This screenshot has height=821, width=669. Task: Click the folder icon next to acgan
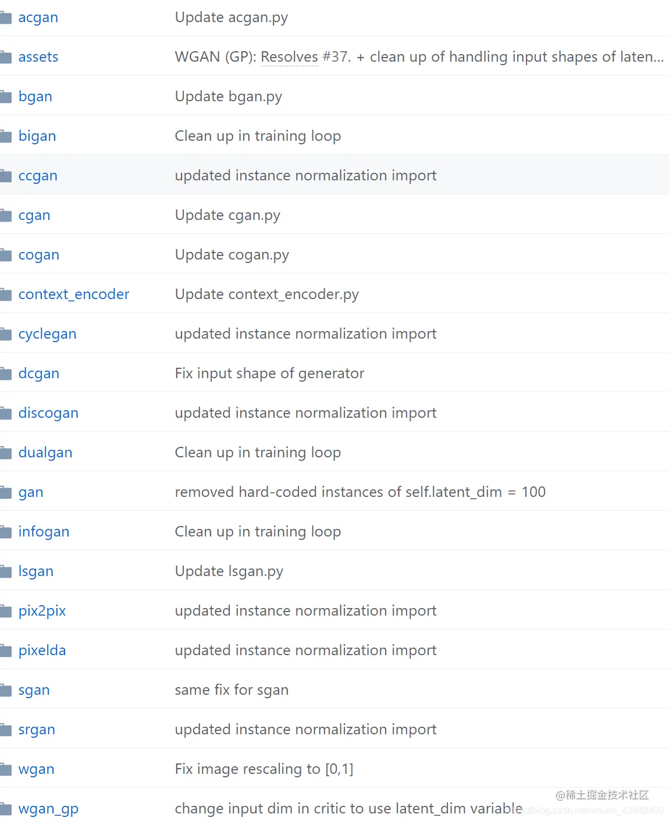(5, 18)
